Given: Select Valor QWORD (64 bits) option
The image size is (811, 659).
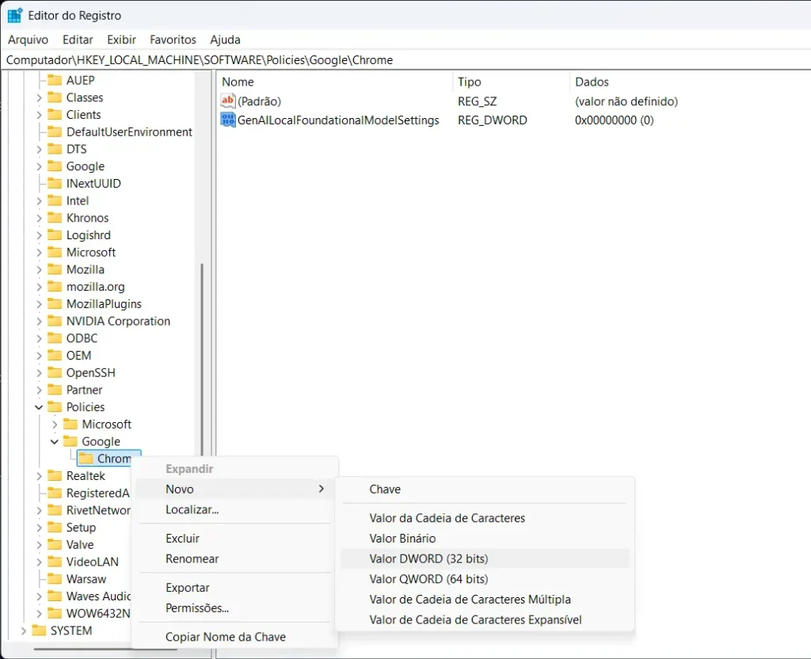Looking at the screenshot, I should tap(485, 579).
